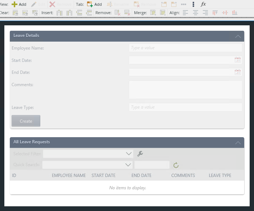The image size is (254, 211).
Task: Open the Start Date calendar picker
Action: pyautogui.click(x=237, y=60)
